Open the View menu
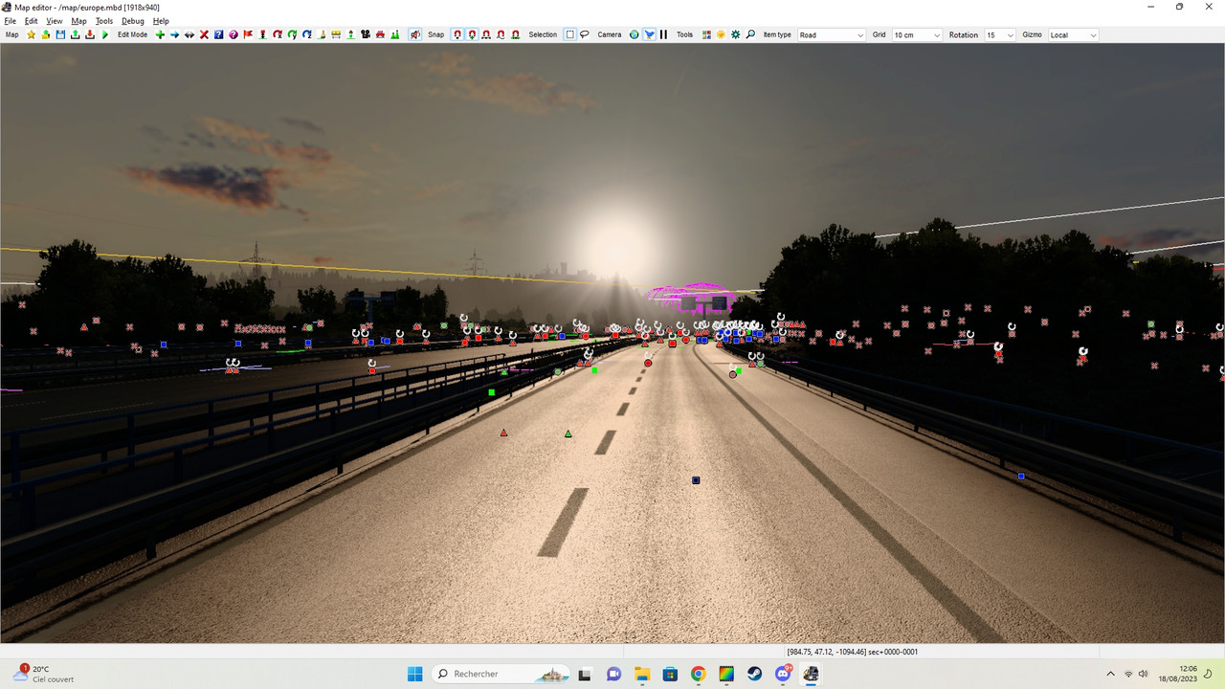1225x689 pixels. 55,20
